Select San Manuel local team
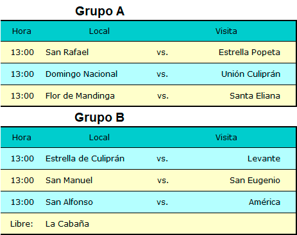This screenshot has width=297, height=235. tap(69, 181)
